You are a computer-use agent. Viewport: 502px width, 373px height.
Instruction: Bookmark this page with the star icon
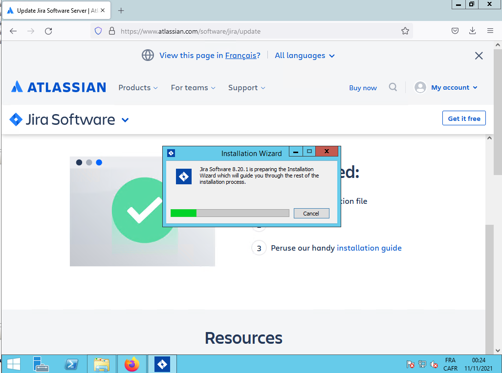[405, 31]
